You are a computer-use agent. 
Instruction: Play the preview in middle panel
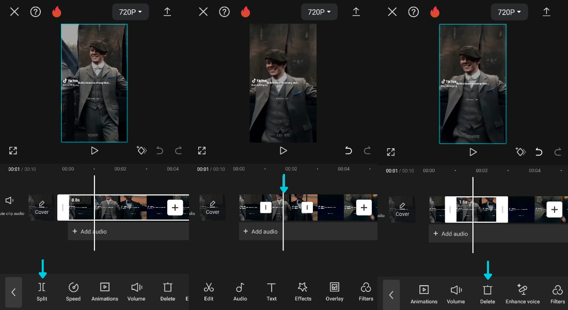point(283,150)
